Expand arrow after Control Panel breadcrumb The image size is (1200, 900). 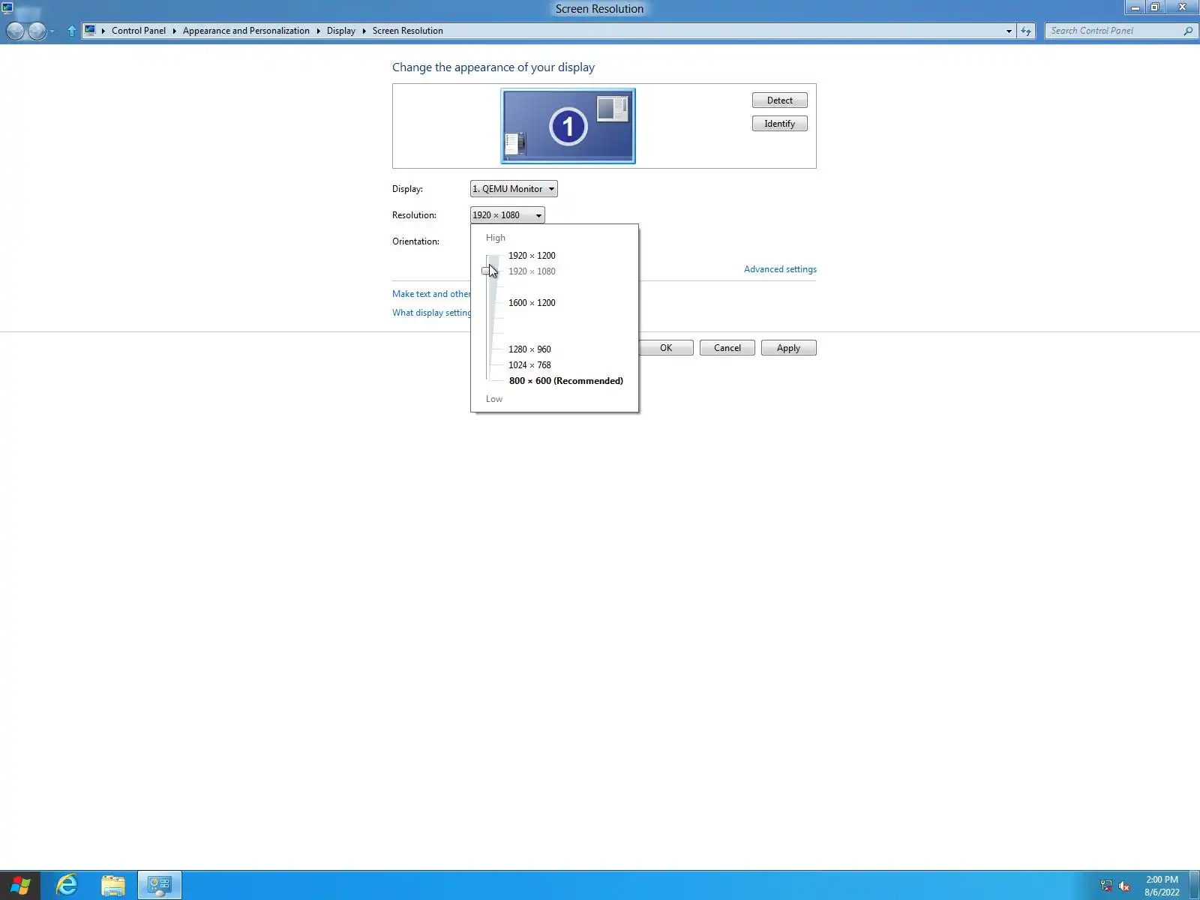174,31
